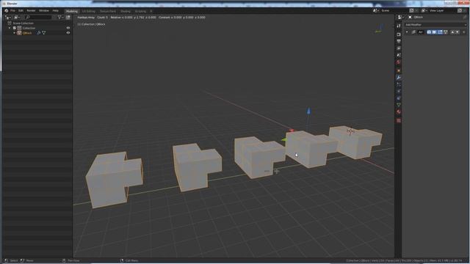Image resolution: width=470 pixels, height=264 pixels.
Task: Toggle the Collection exclude checkbox
Action: [15, 28]
